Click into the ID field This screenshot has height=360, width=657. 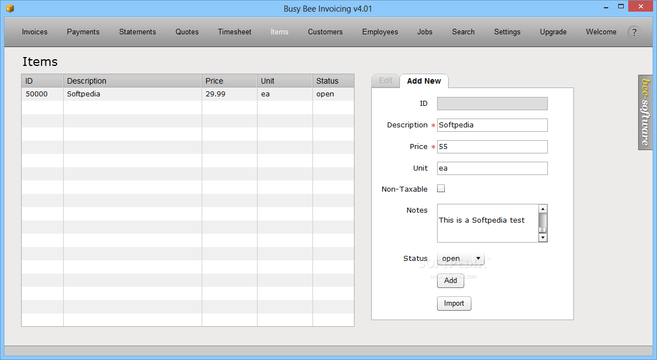pyautogui.click(x=492, y=104)
